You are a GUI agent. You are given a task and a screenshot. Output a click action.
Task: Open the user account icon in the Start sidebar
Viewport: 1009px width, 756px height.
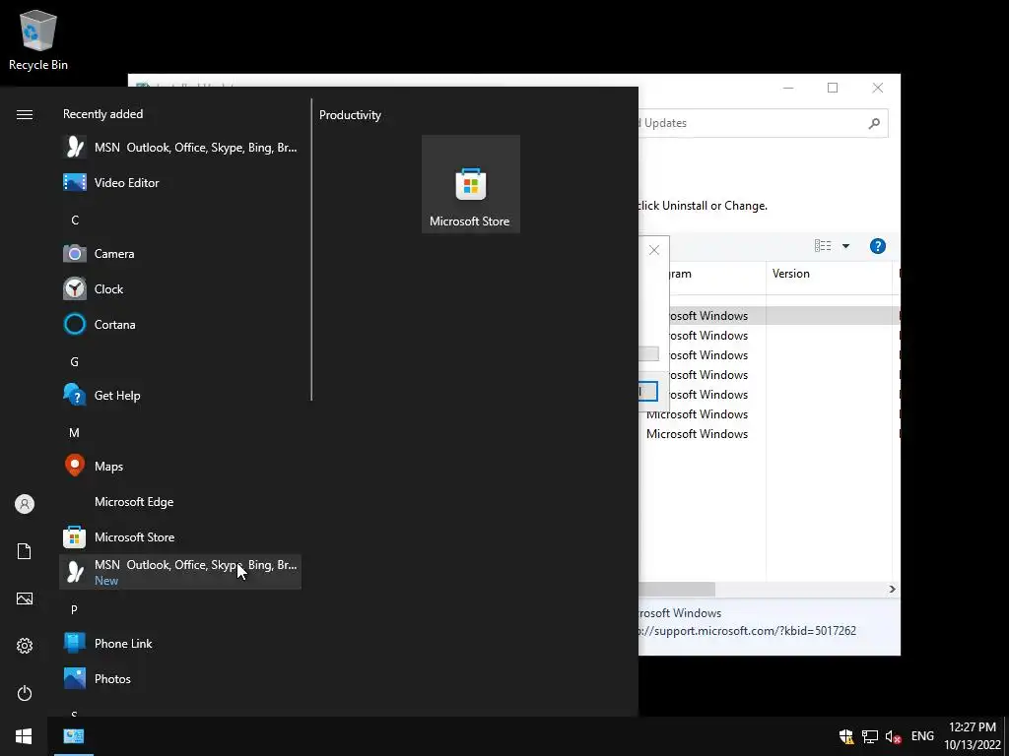pos(25,504)
